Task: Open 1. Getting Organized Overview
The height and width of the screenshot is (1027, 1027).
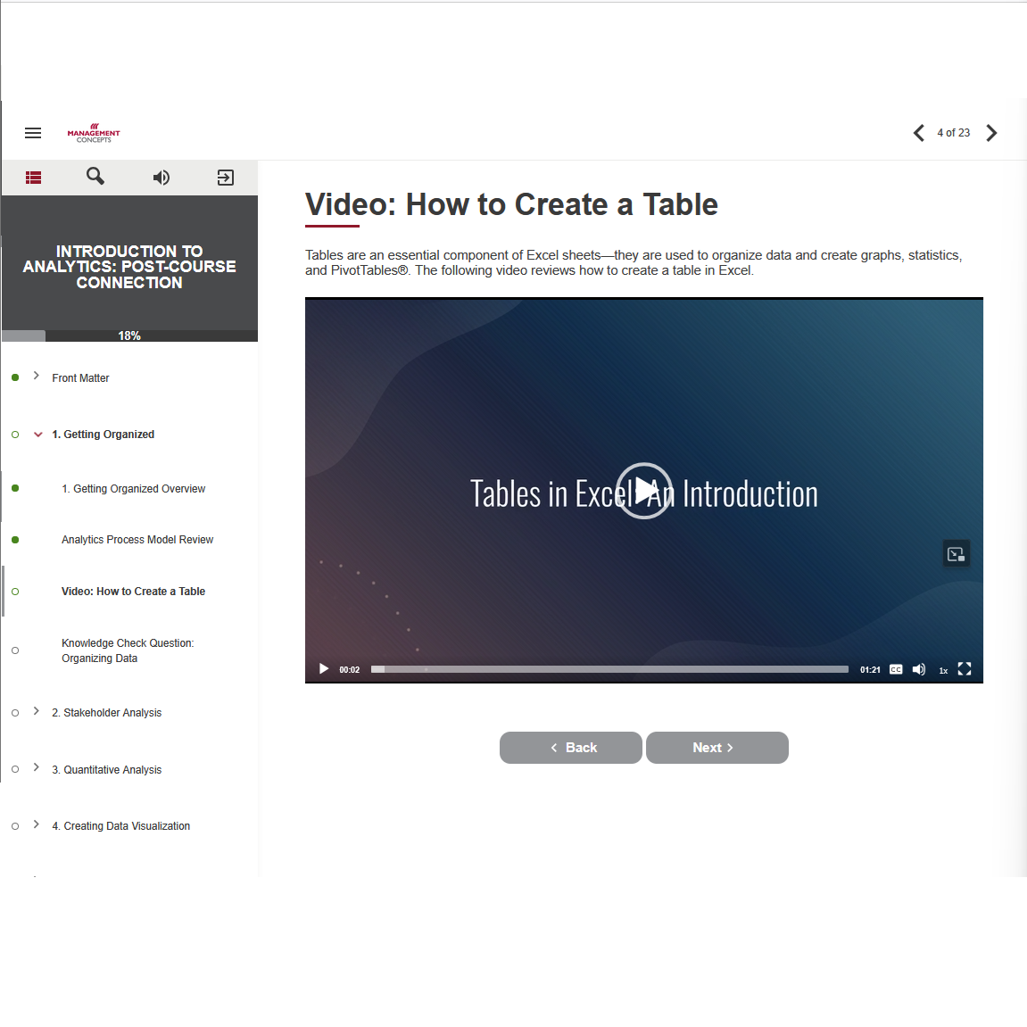Action: point(134,489)
